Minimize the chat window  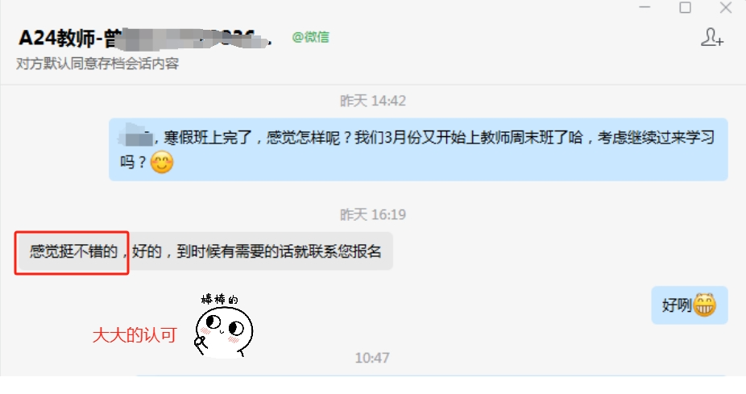[644, 7]
